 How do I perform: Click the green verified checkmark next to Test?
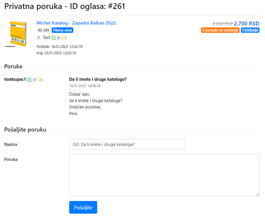[x=54, y=38]
